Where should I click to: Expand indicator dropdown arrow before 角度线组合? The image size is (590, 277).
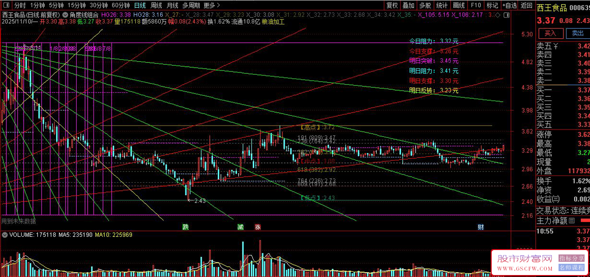coord(65,15)
